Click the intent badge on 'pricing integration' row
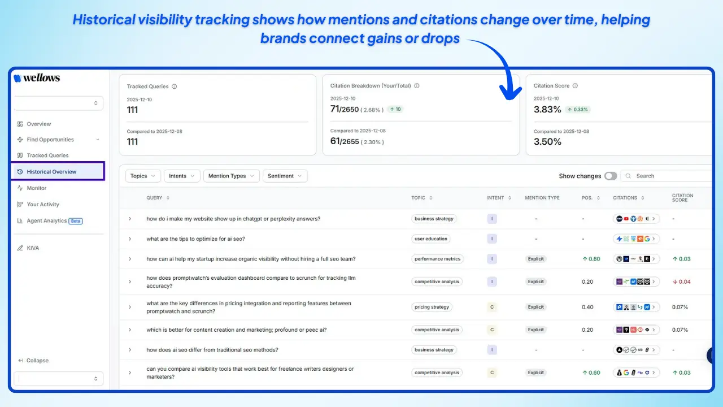The image size is (723, 407). 492,307
